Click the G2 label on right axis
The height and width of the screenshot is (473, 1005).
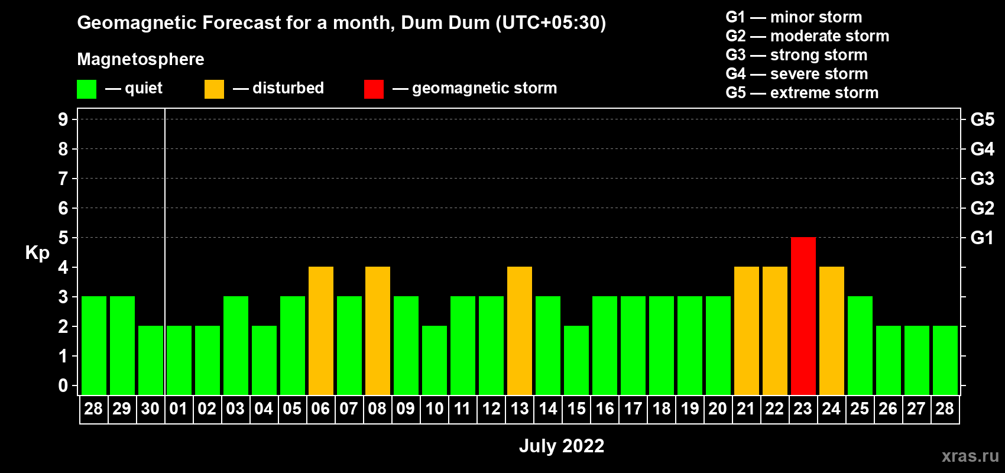point(982,208)
